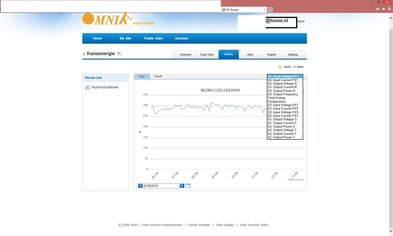This screenshot has height=236, width=393.
Task: Open browser tools gear icon
Action: tap(388, 9)
